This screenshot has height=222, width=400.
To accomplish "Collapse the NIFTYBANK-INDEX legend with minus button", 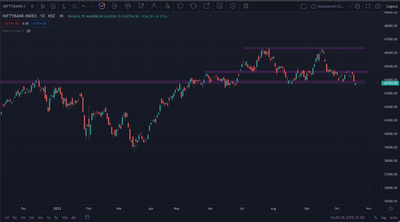I will click(61, 16).
